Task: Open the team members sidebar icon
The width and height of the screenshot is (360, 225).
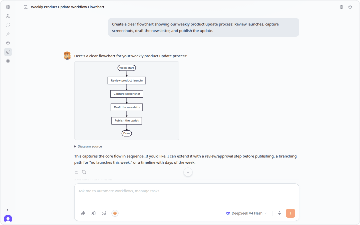Action: coord(8,16)
